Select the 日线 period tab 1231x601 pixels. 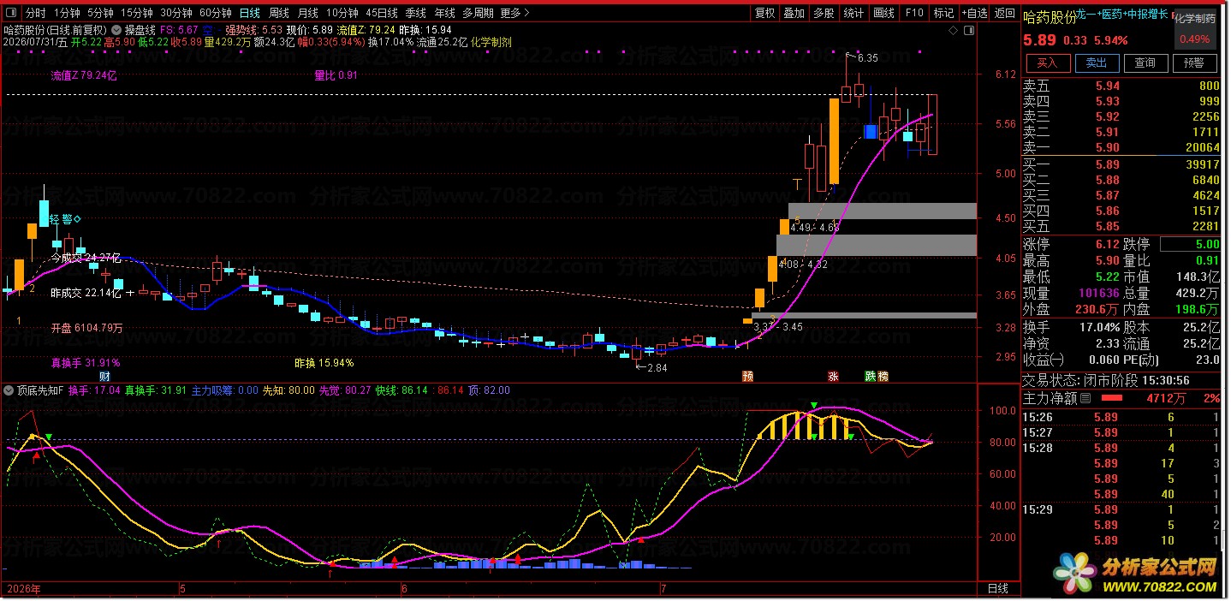tap(250, 13)
